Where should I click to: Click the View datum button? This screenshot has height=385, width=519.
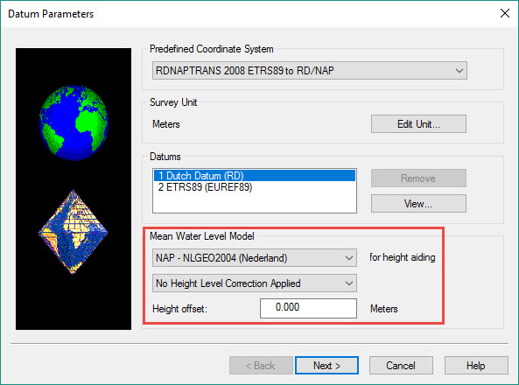pyautogui.click(x=418, y=204)
